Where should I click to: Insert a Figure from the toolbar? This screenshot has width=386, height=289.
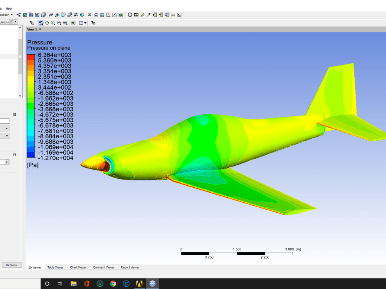pyautogui.click(x=120, y=15)
